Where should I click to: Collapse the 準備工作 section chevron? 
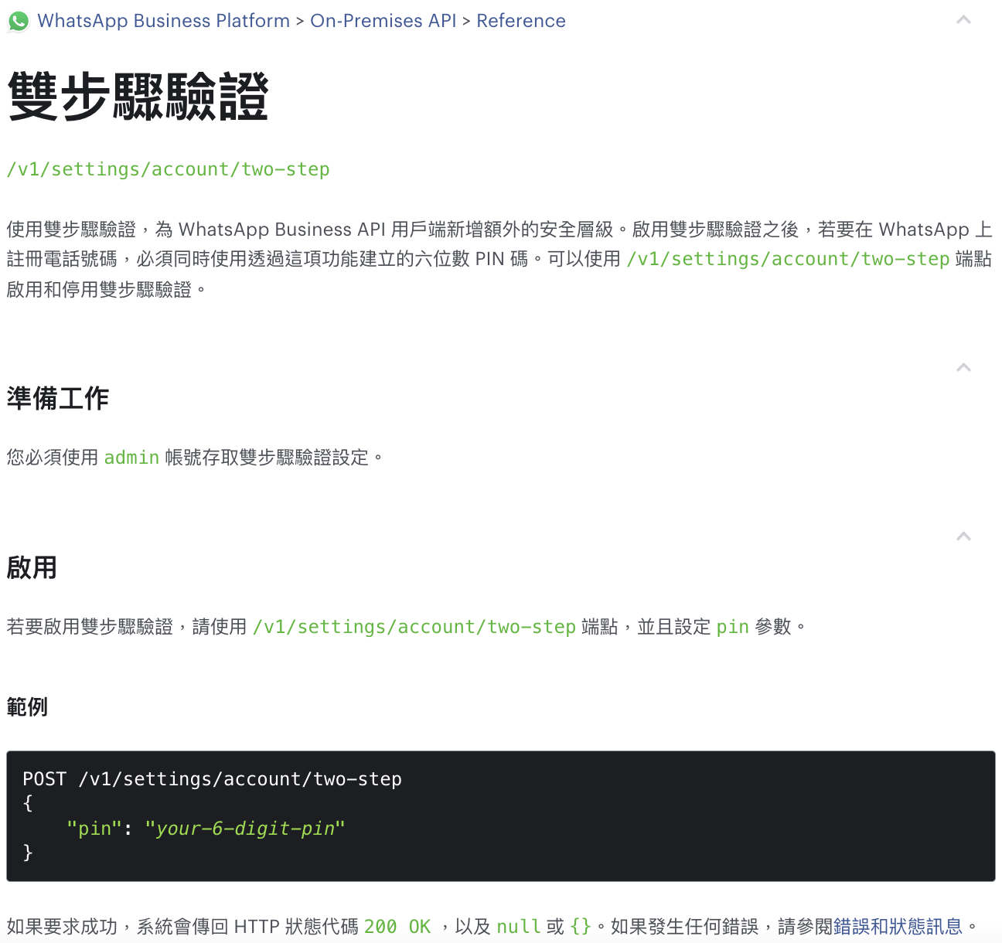click(x=963, y=367)
